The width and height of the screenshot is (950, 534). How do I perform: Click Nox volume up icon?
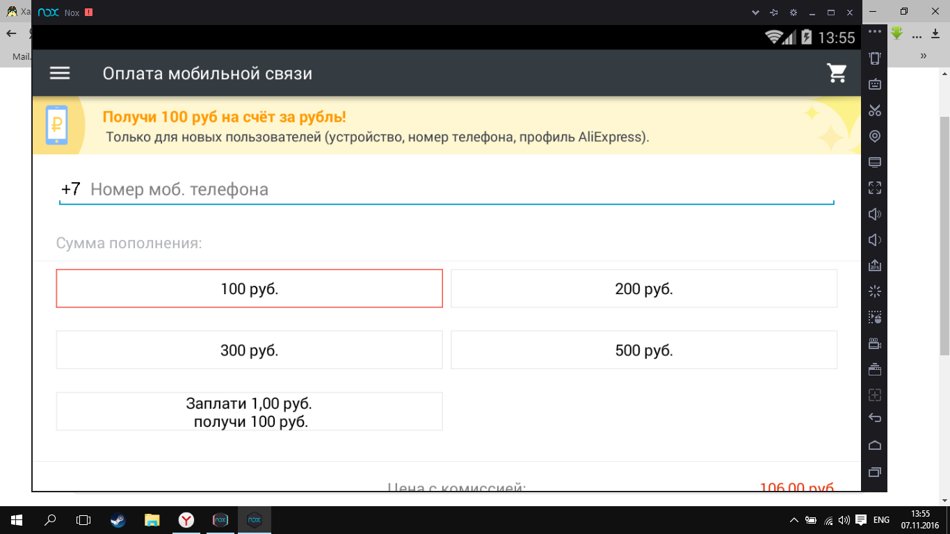(875, 214)
